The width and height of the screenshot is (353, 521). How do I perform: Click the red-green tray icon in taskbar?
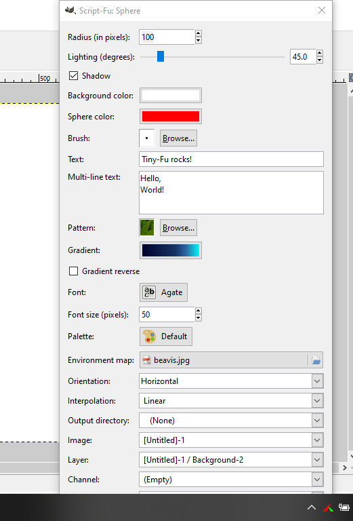pos(328,507)
